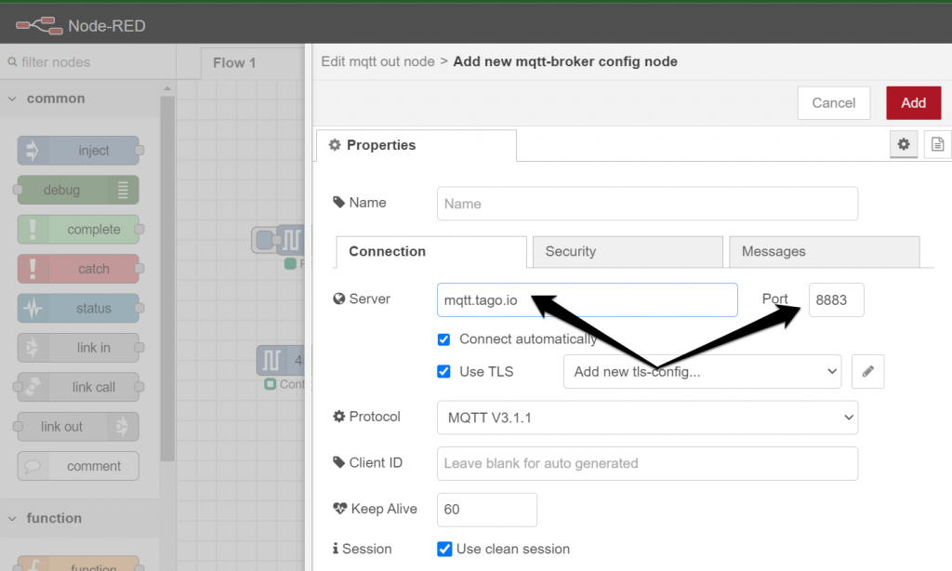
Task: Open the Flow 1 workspace tab
Action: pyautogui.click(x=253, y=63)
